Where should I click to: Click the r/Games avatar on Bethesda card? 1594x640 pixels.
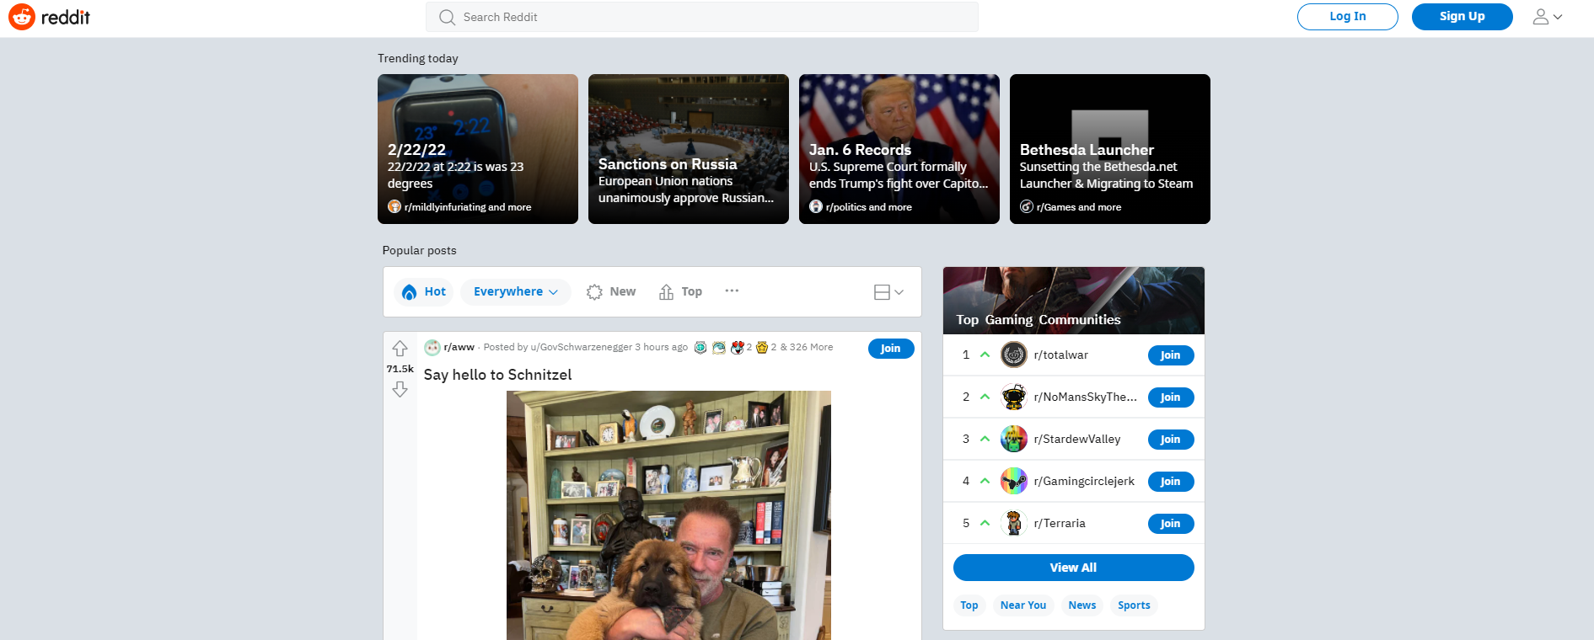click(1027, 206)
